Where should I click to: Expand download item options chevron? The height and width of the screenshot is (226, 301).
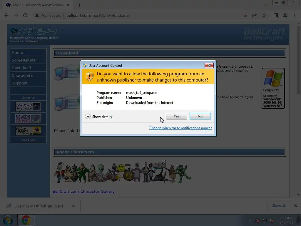73,206
